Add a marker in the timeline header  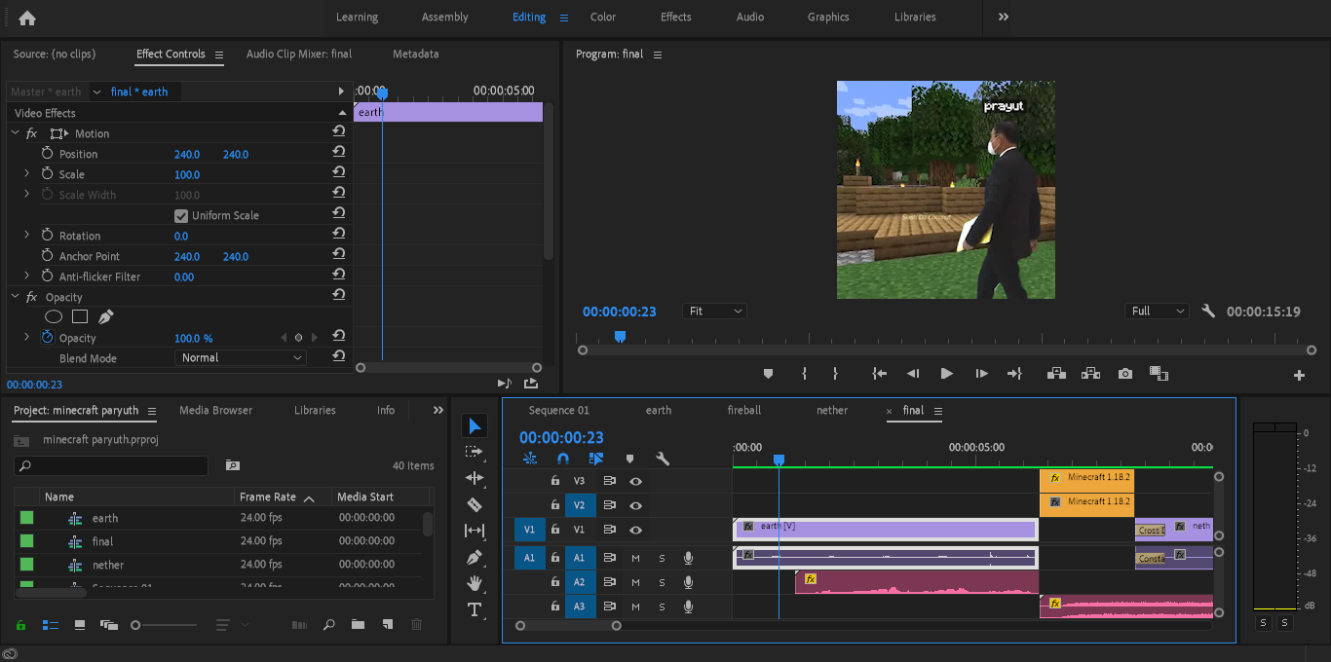point(629,459)
